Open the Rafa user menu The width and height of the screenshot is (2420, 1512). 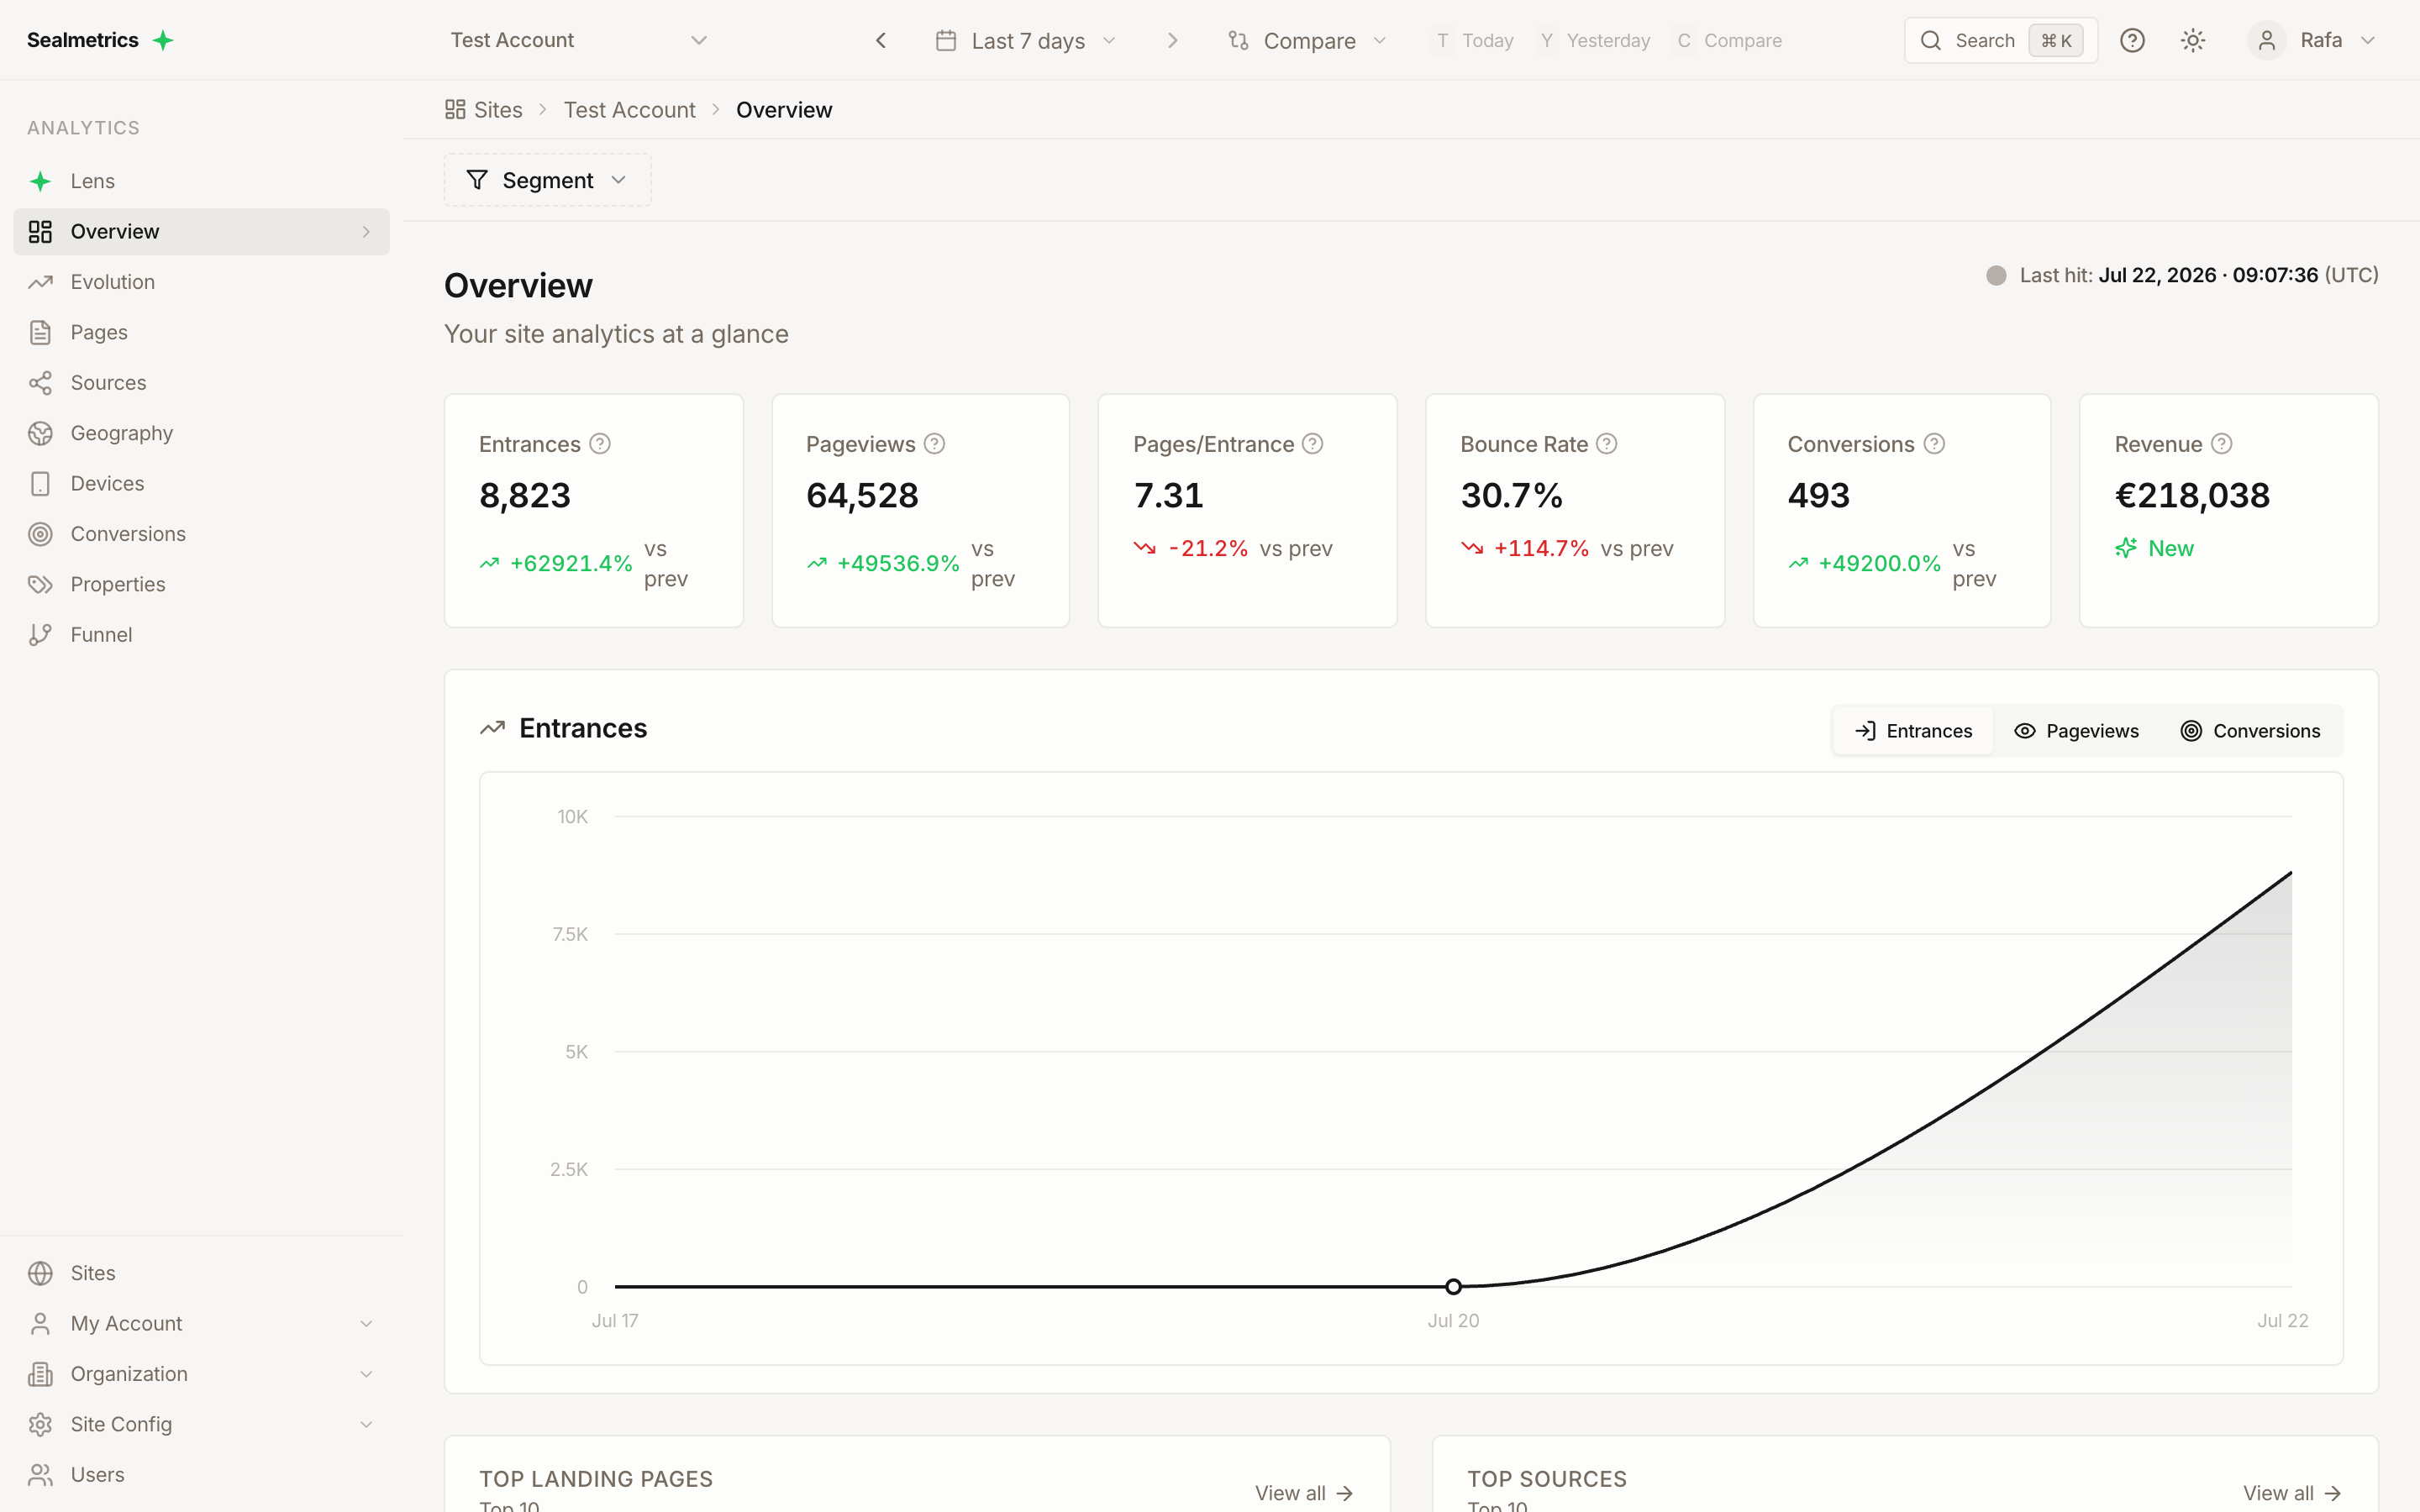click(x=2312, y=40)
